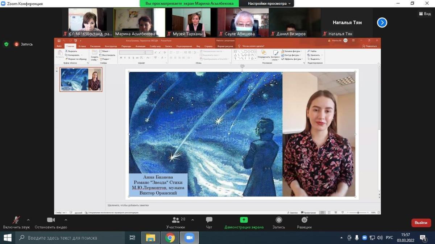435x244 pixels.
Task: Open the Reactions smiley icon
Action: point(304,220)
